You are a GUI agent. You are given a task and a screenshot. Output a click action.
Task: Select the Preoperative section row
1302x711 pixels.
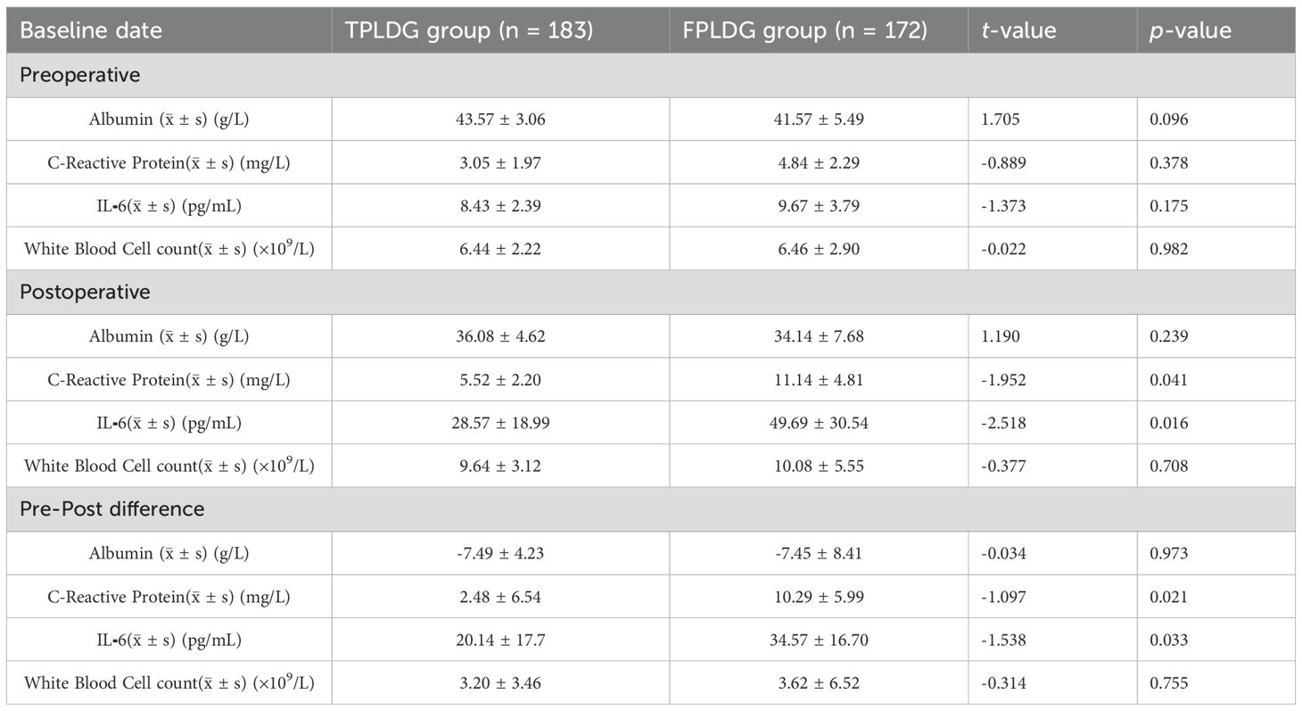coord(651,75)
